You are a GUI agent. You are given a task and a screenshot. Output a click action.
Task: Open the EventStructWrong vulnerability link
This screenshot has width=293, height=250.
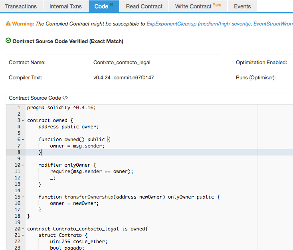274,24
